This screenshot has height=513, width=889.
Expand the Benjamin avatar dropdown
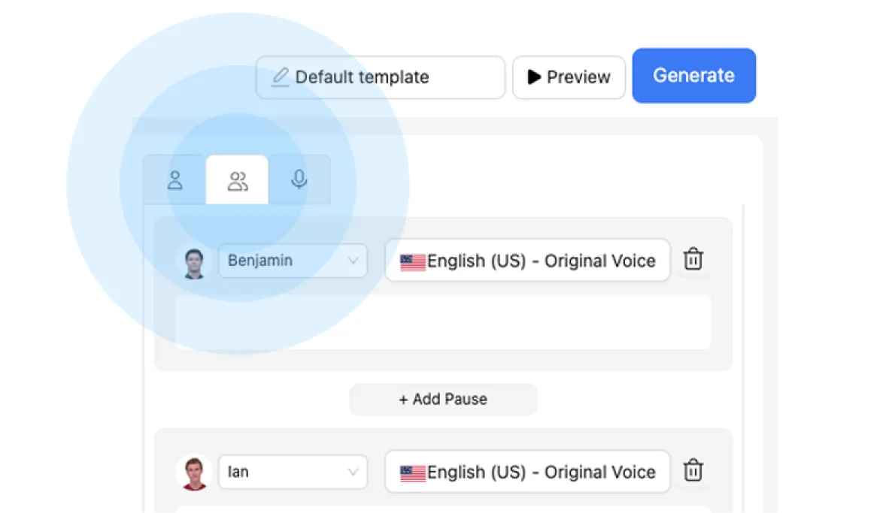293,261
